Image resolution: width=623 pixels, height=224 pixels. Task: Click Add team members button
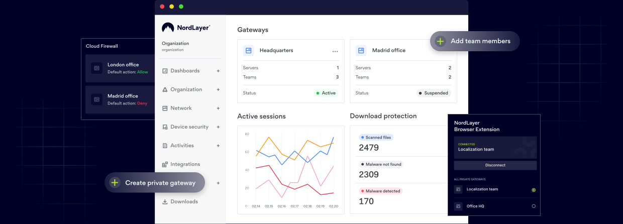pos(475,41)
